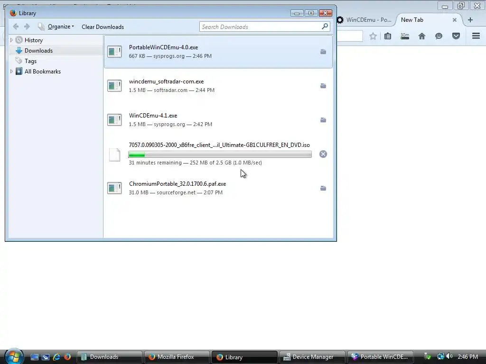Bookmark page with star icon
This screenshot has width=486, height=364.
click(373, 36)
